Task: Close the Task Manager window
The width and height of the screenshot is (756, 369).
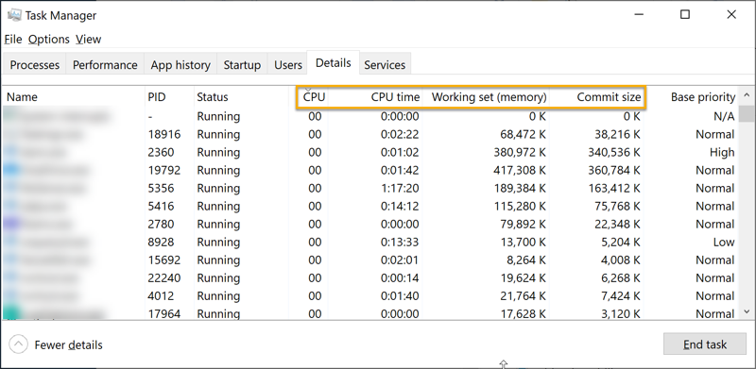Action: [x=730, y=14]
